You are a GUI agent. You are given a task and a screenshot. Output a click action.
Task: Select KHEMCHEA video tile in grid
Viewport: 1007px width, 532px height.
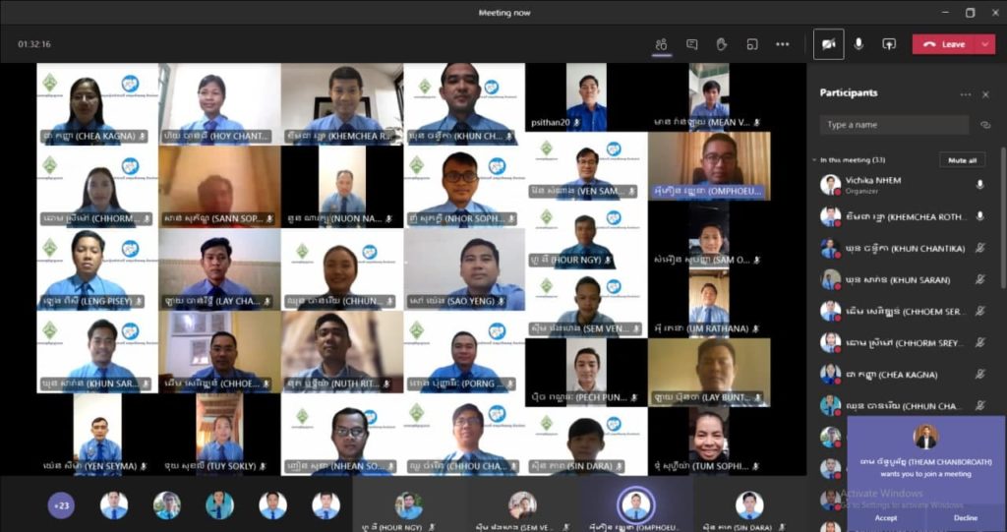(x=341, y=103)
